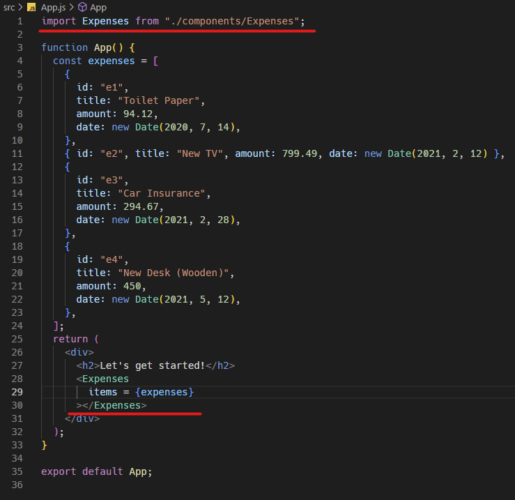Viewport: 515px width, 500px height.
Task: Click the "New TV" title string
Action: 200,154
